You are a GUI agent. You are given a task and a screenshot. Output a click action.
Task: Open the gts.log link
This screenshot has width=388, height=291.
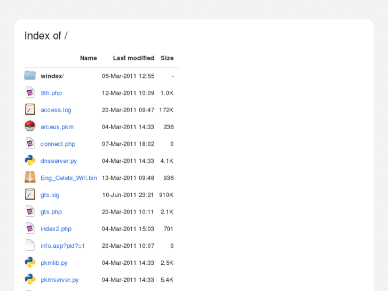point(50,195)
